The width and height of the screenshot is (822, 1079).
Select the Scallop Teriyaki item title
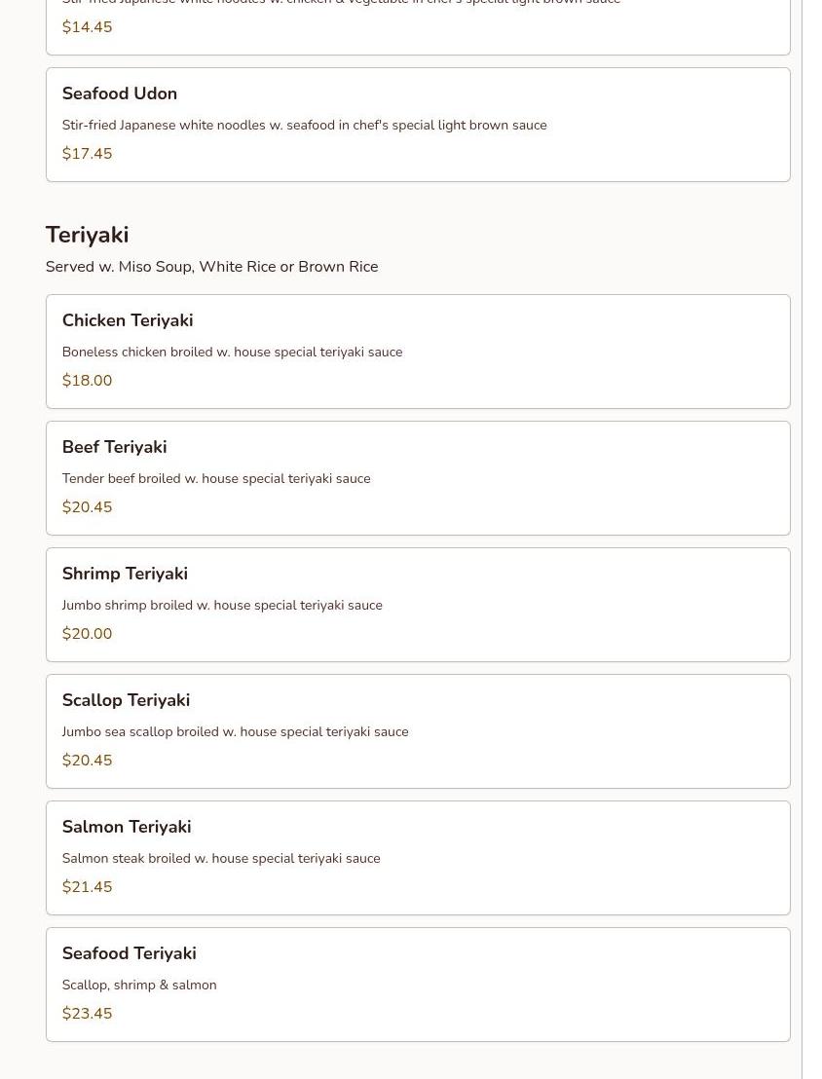pyautogui.click(x=126, y=700)
